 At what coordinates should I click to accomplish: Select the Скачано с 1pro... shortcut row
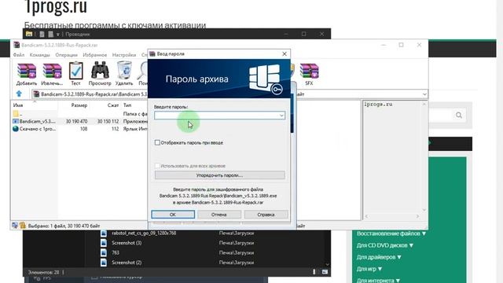pos(79,129)
